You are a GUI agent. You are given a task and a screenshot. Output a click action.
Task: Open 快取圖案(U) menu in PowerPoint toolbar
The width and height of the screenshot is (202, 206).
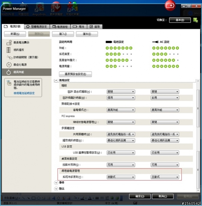coord(12,198)
